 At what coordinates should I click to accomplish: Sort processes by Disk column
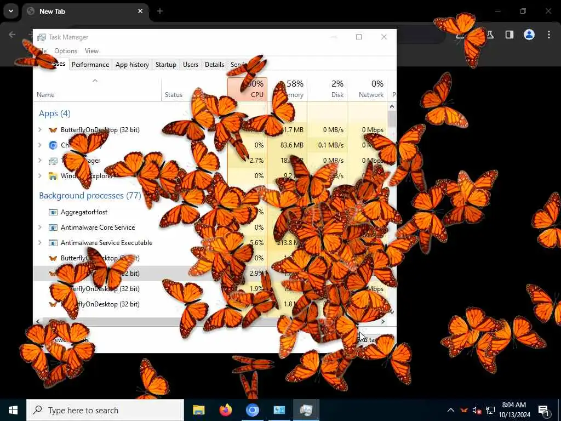click(327, 89)
